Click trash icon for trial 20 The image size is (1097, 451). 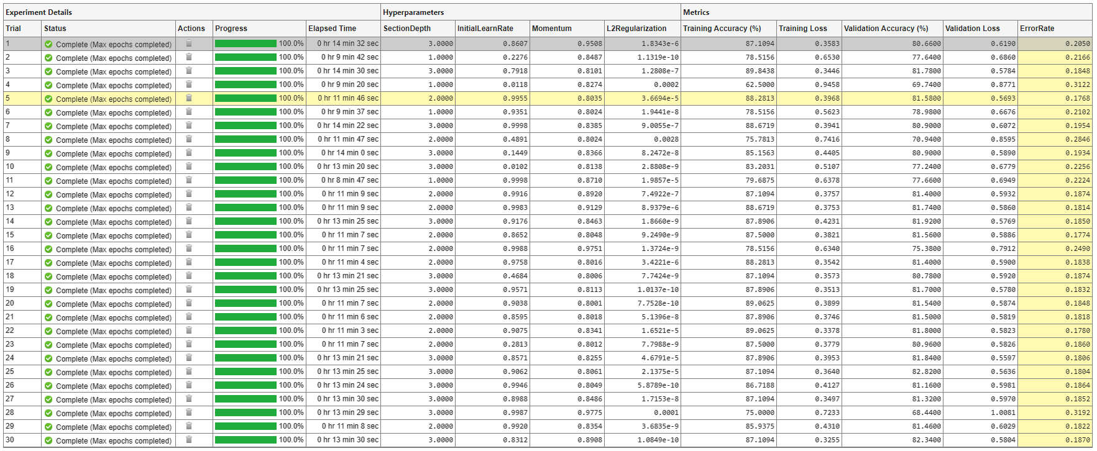pyautogui.click(x=189, y=303)
